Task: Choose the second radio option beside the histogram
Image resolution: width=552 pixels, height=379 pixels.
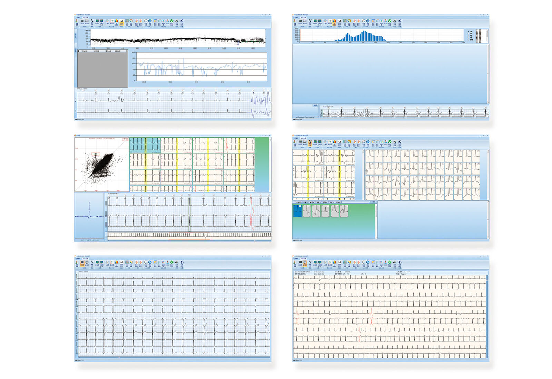Action: tap(469, 33)
